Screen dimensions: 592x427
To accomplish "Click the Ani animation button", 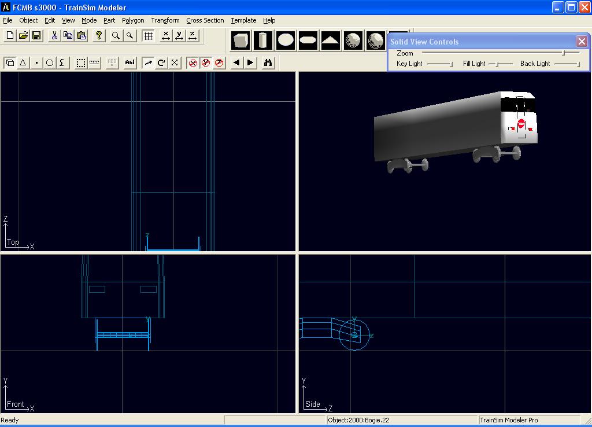I will [130, 62].
